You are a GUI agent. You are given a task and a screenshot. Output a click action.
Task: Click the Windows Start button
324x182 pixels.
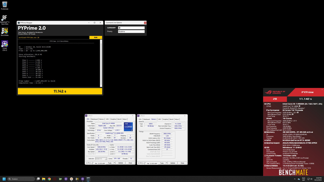coord(4,179)
